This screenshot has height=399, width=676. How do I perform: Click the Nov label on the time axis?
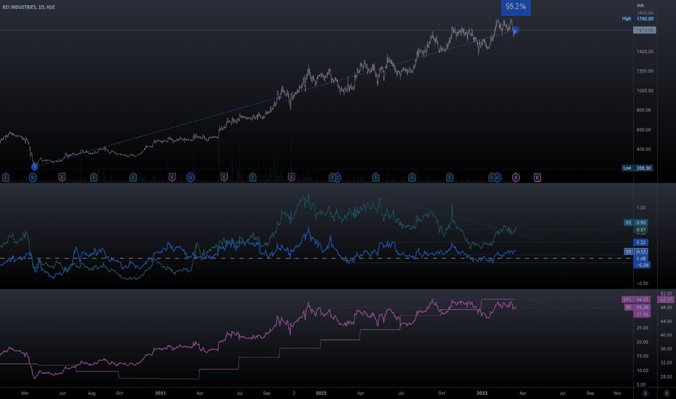pos(617,393)
